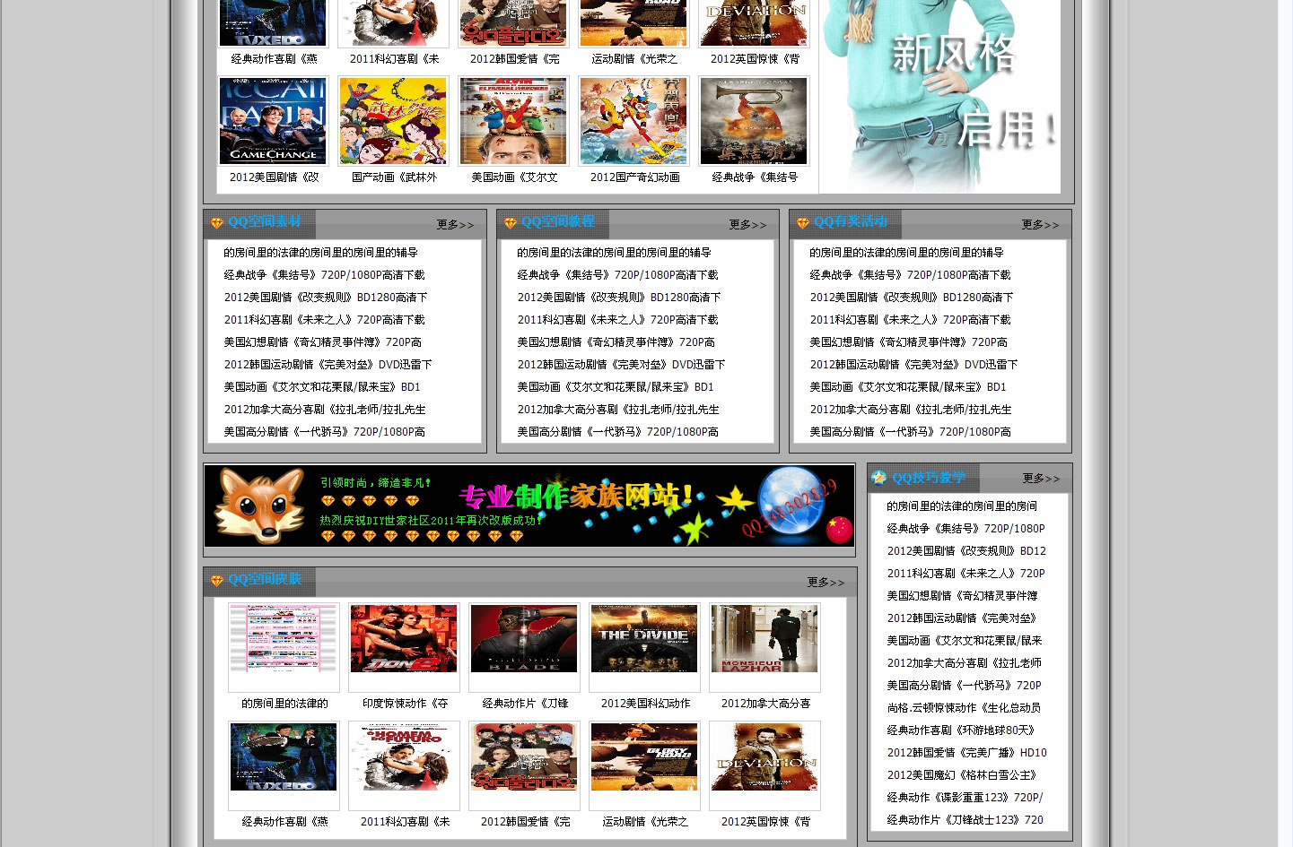Click caption 印度惊悚动作《夺
Screen dimensions: 1293x847
405,704
